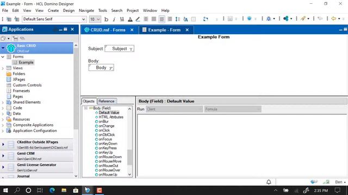Select the Example form in tree
The width and height of the screenshot is (348, 195).
26,62
